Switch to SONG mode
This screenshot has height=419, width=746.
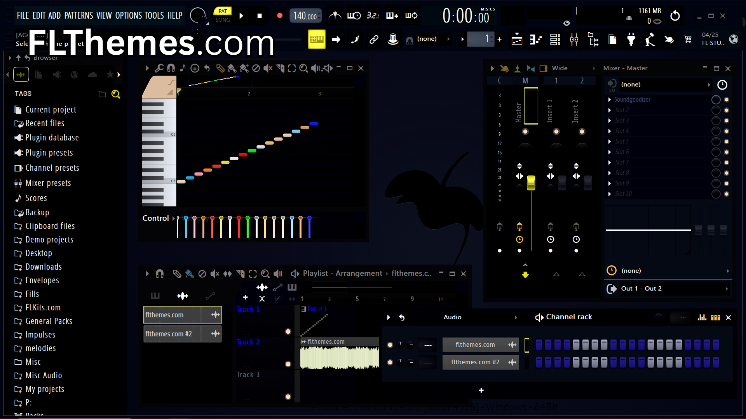(223, 20)
